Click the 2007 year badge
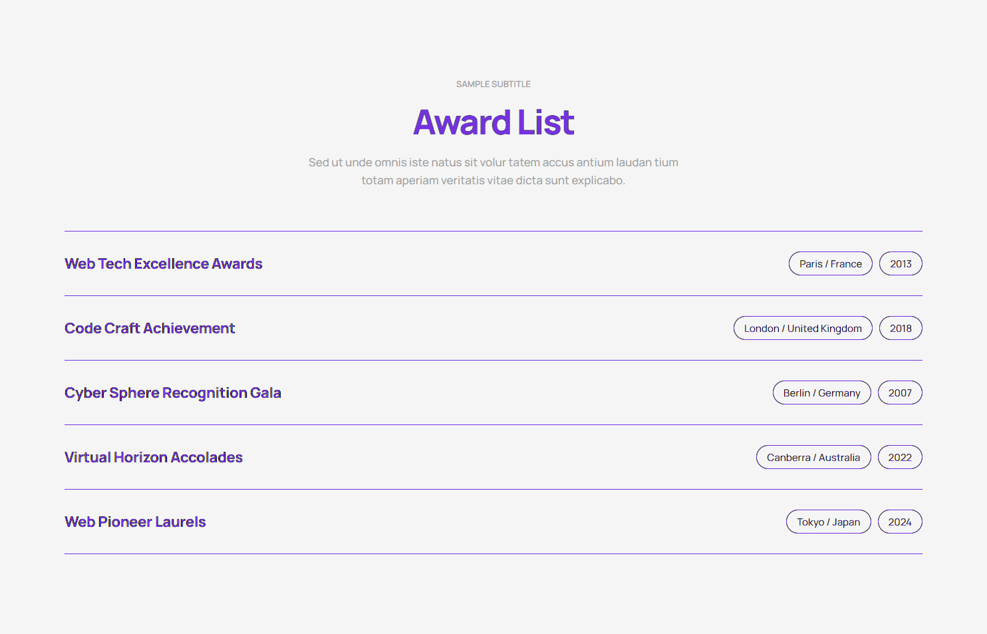987x634 pixels. [x=900, y=393]
